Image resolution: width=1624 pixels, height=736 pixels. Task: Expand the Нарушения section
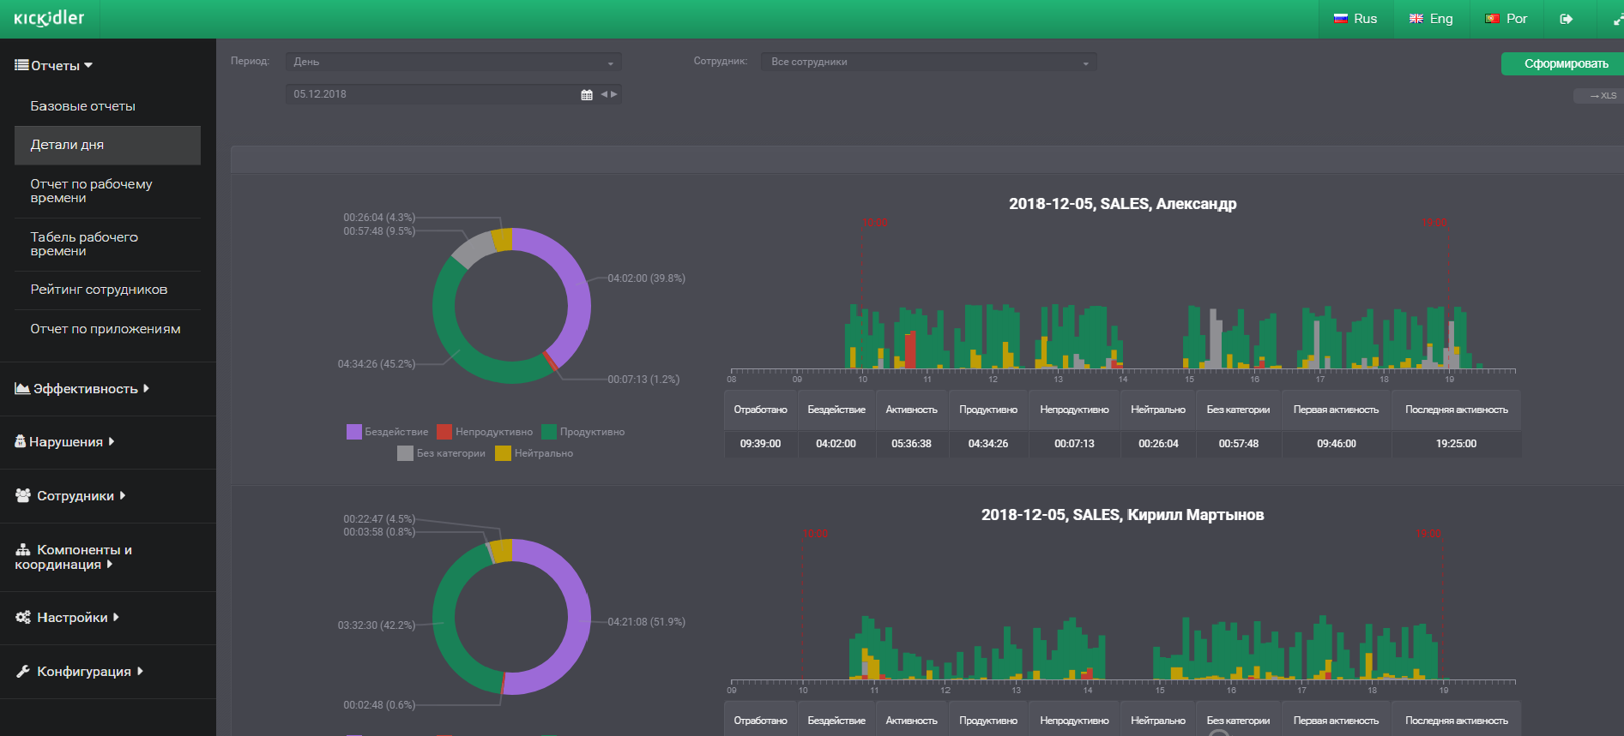112,441
